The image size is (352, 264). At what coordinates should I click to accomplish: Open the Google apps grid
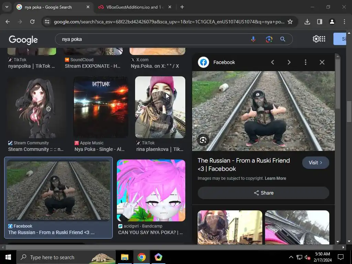pyautogui.click(x=322, y=39)
